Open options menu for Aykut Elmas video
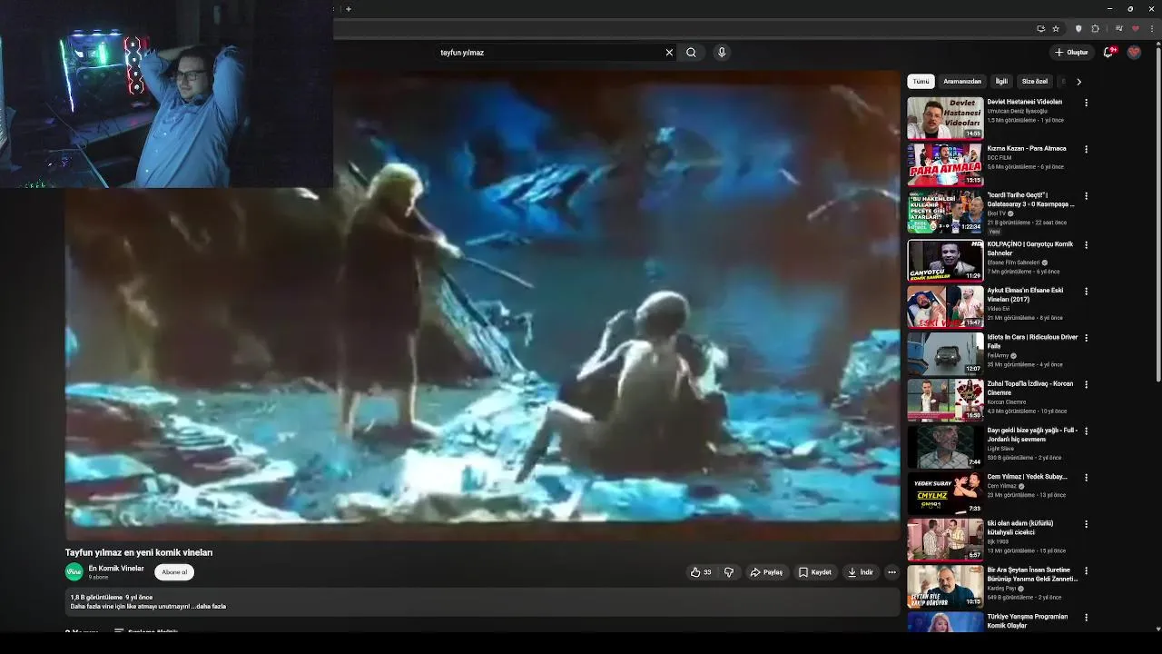 [x=1086, y=292]
